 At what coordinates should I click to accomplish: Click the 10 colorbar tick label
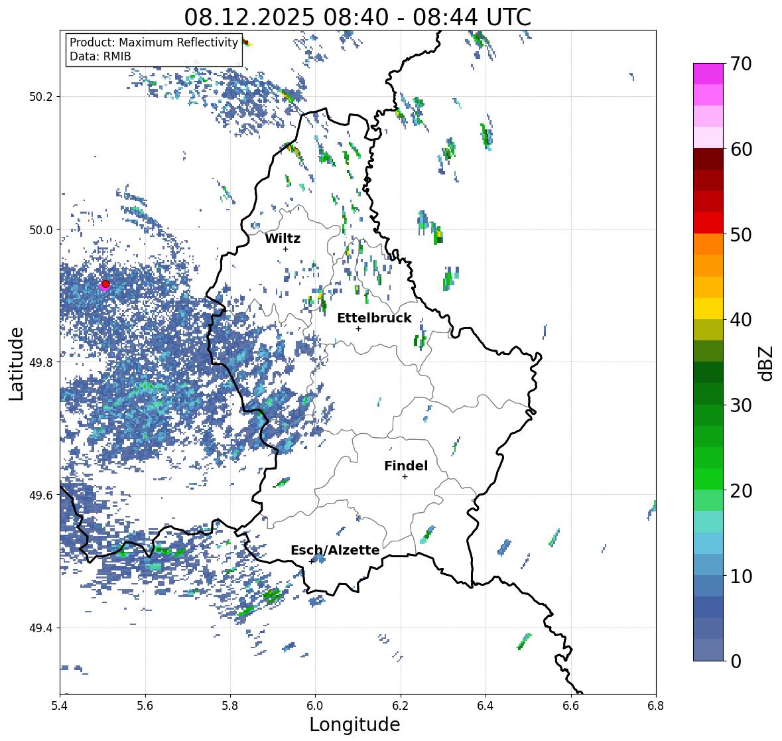coord(740,575)
